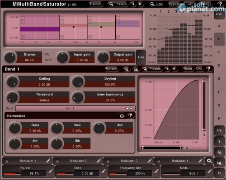Click the Even harmonics knob
Image resolution: width=226 pixels, height=180 pixels.
(x=78, y=97)
